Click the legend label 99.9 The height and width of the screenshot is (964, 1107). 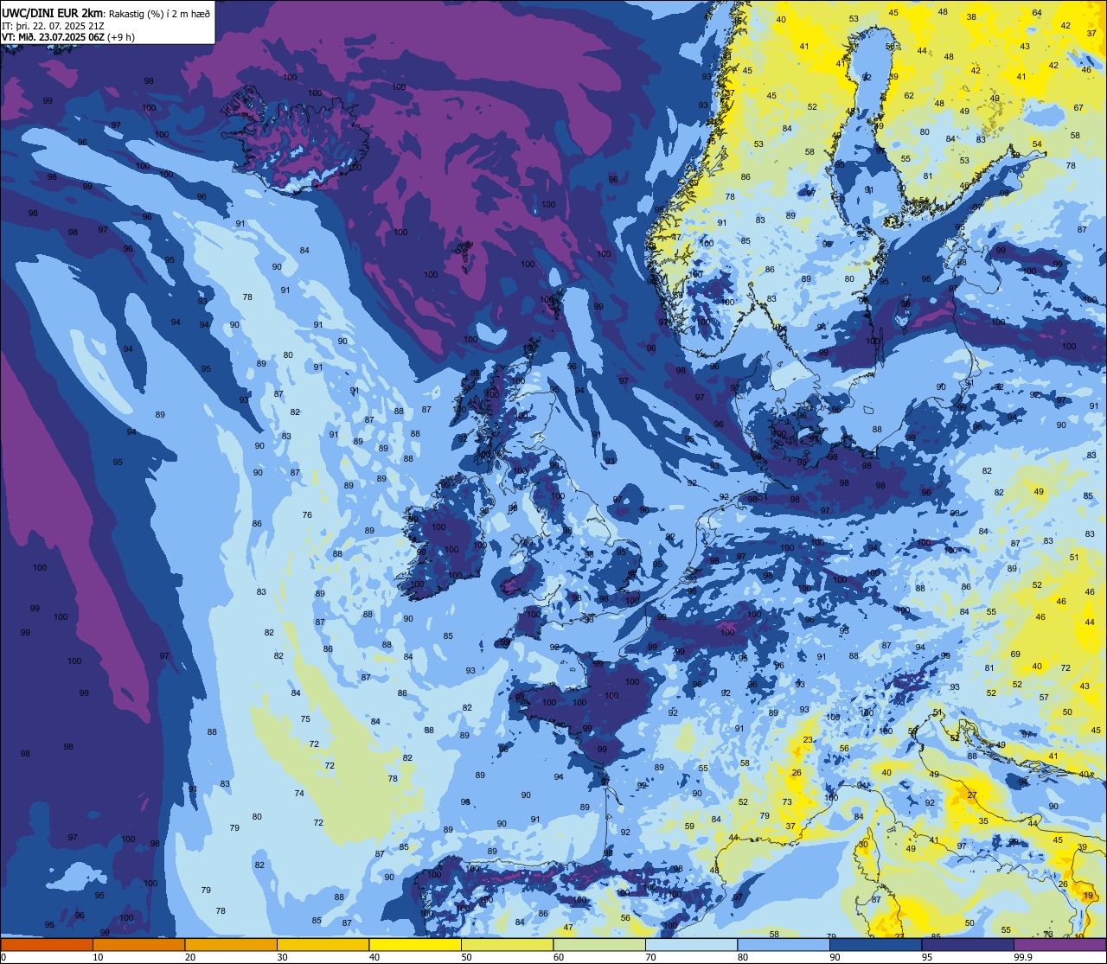[1024, 957]
